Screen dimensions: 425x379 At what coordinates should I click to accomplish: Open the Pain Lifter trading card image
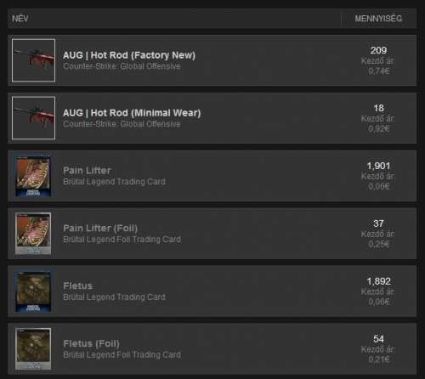click(33, 176)
